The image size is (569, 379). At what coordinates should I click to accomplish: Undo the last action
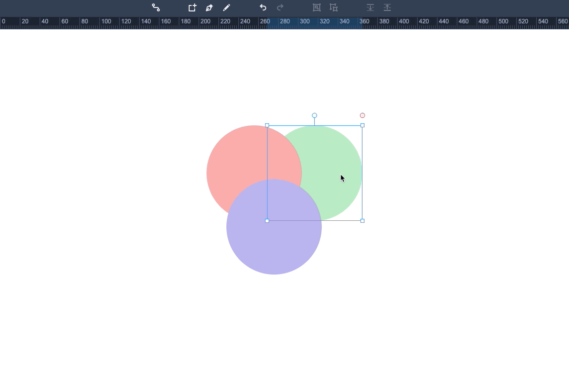(263, 7)
